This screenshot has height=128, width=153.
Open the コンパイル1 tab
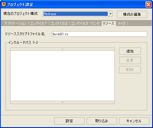(38, 23)
